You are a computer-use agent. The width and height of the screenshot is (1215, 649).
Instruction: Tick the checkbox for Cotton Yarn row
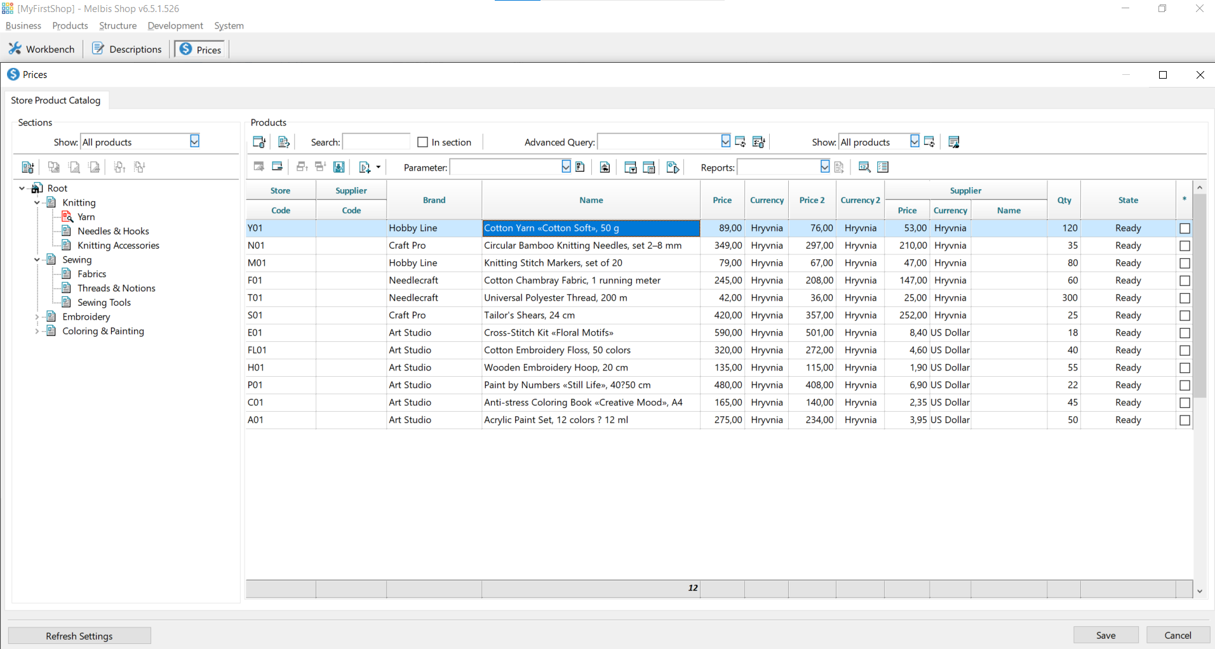tap(1185, 228)
